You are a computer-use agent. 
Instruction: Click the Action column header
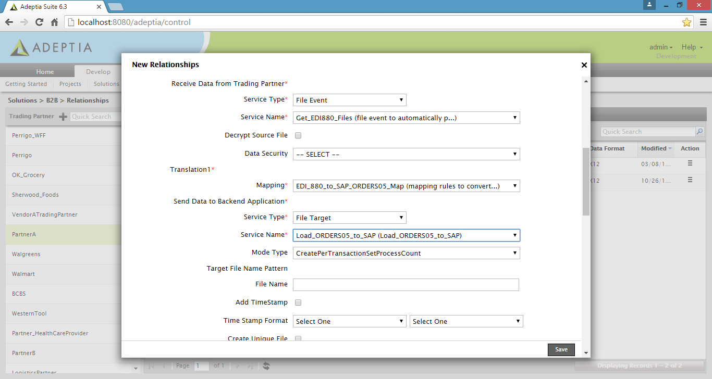tap(690, 148)
